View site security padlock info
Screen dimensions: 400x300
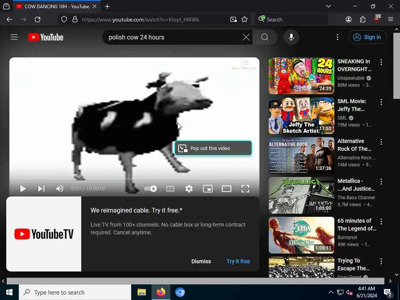coord(75,20)
